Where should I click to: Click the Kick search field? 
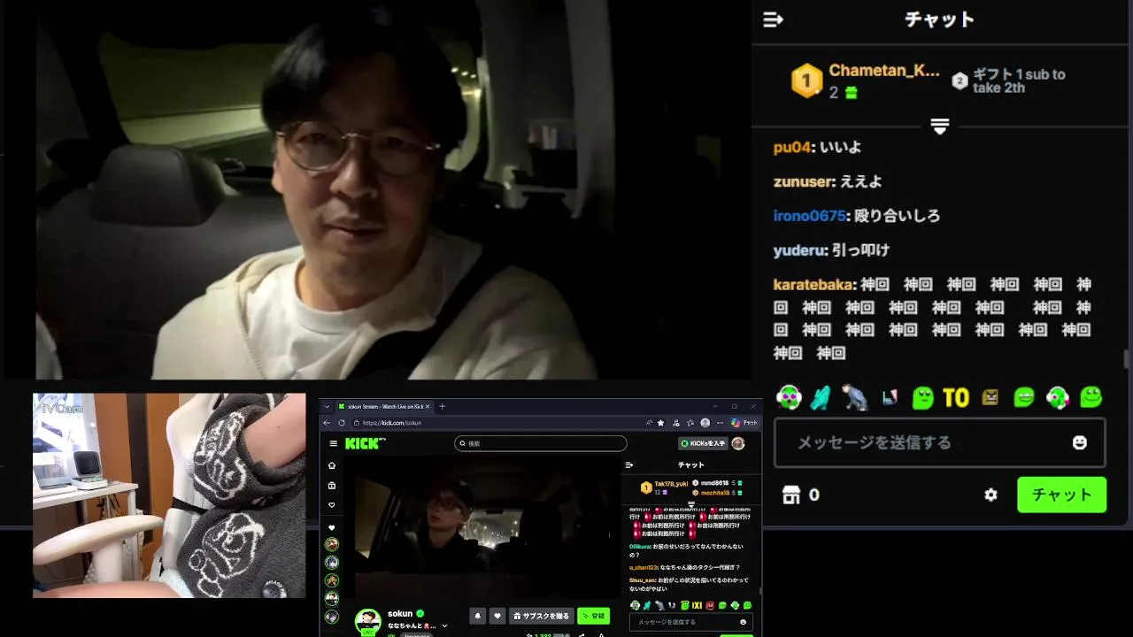tap(541, 443)
